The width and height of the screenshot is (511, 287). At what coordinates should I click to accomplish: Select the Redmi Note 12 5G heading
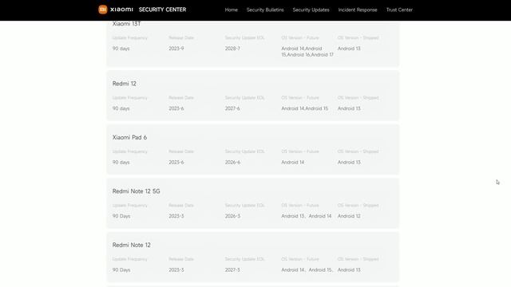[x=136, y=191]
